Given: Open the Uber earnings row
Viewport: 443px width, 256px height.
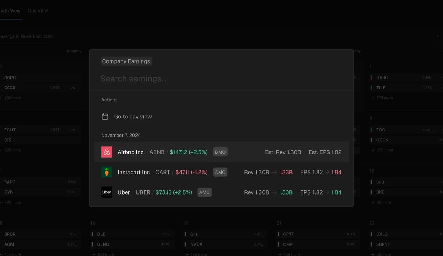Looking at the screenshot, I should click(221, 192).
